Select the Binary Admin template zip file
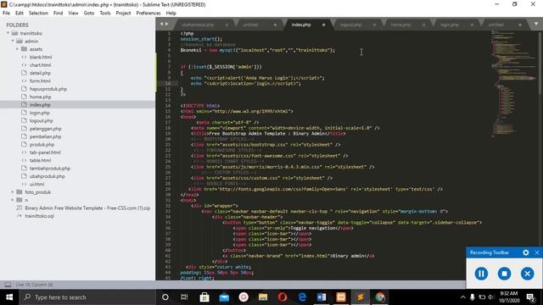 87,208
